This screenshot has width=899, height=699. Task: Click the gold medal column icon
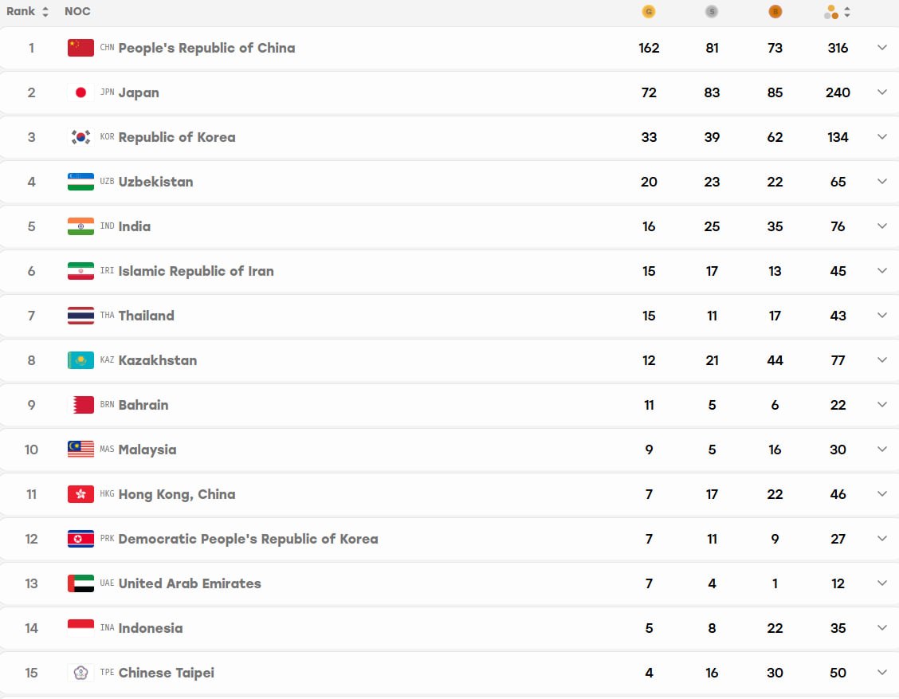[x=649, y=11]
